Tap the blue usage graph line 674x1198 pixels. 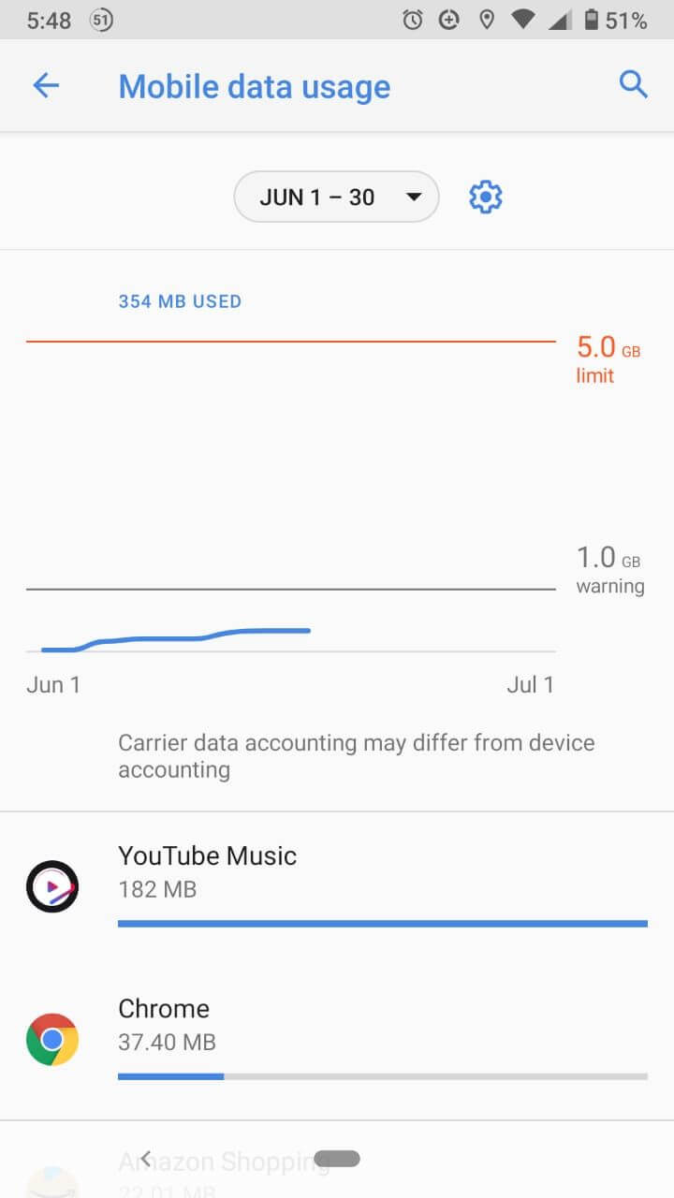click(x=187, y=638)
